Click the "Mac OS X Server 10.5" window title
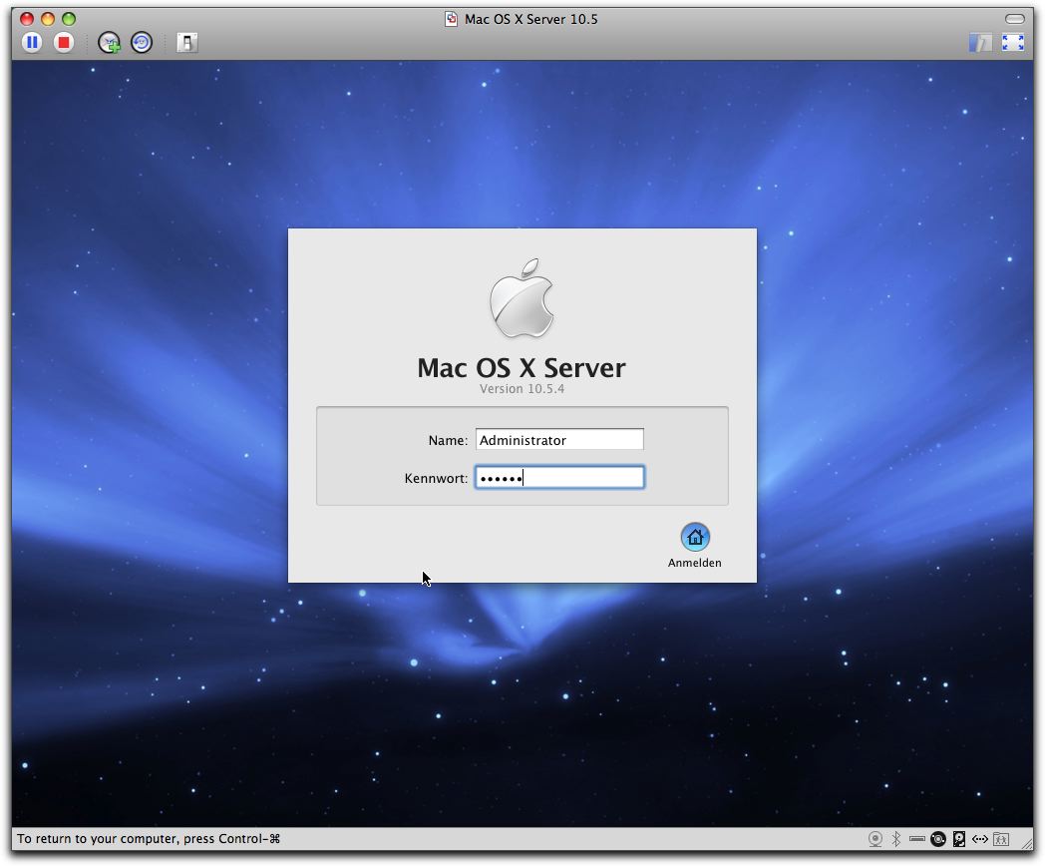The image size is (1045, 866). (531, 19)
